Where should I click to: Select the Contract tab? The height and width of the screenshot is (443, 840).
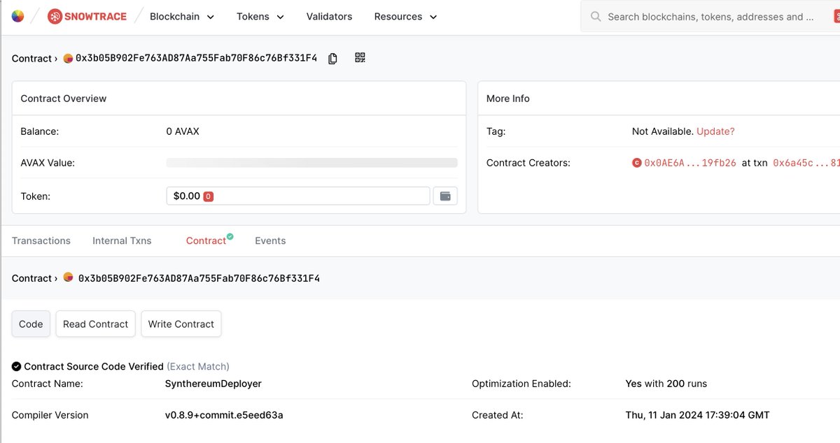pyautogui.click(x=206, y=240)
